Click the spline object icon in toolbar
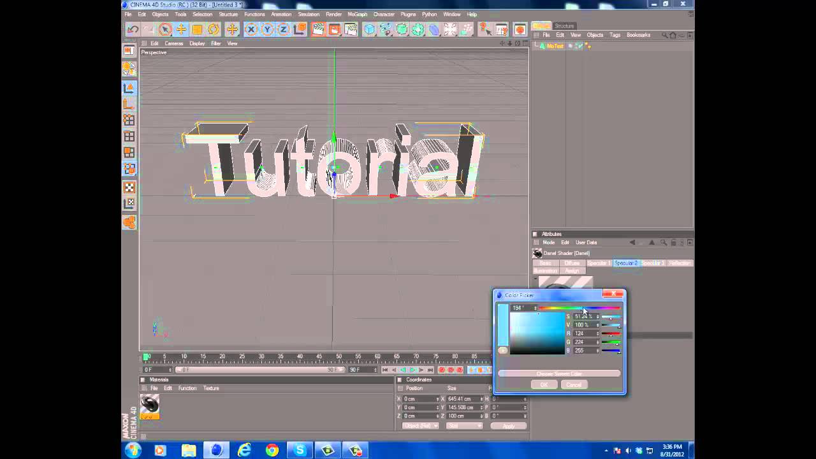 (x=386, y=29)
